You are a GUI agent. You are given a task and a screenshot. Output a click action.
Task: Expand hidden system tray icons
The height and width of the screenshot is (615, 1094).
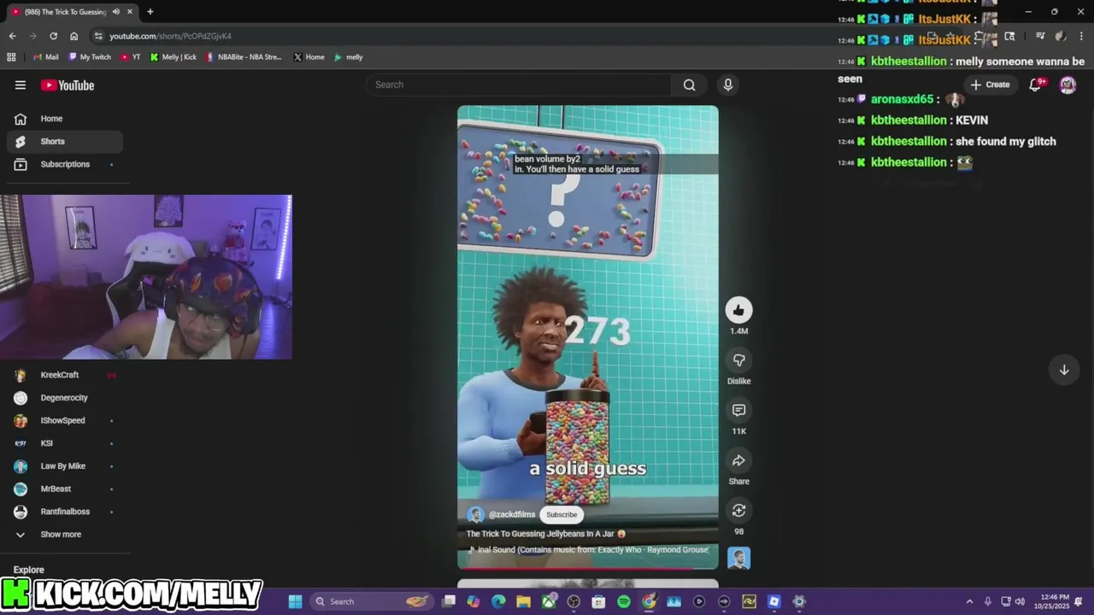[969, 601]
